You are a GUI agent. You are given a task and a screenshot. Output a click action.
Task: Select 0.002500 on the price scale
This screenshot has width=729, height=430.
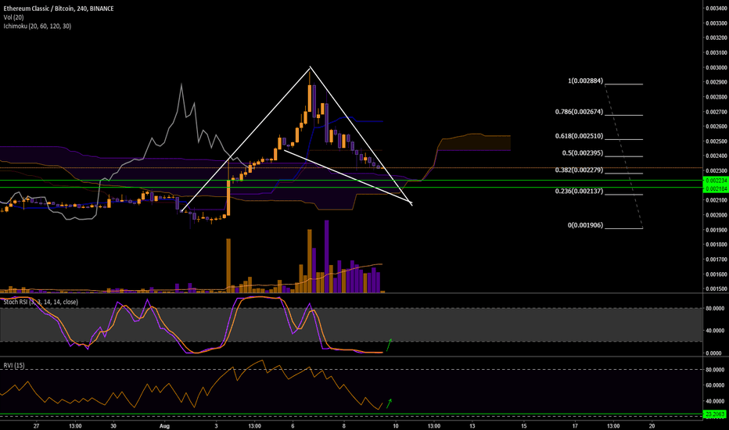716,142
